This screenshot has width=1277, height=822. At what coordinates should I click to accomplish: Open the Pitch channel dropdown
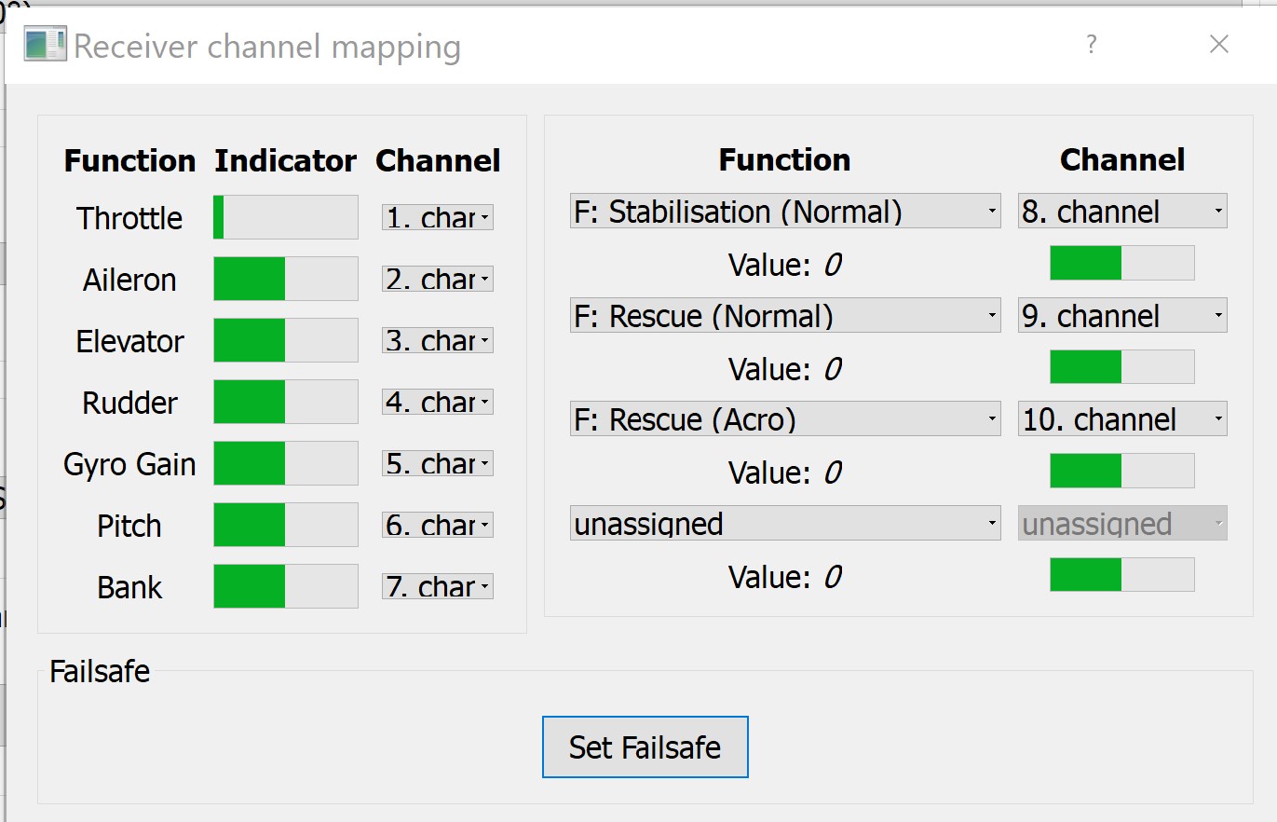[437, 526]
